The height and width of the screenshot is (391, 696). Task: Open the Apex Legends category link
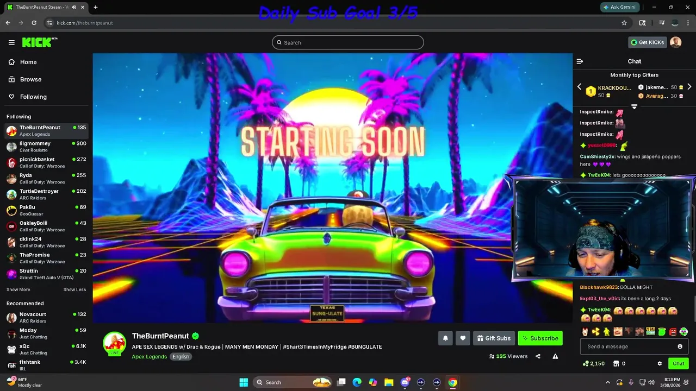pos(149,357)
